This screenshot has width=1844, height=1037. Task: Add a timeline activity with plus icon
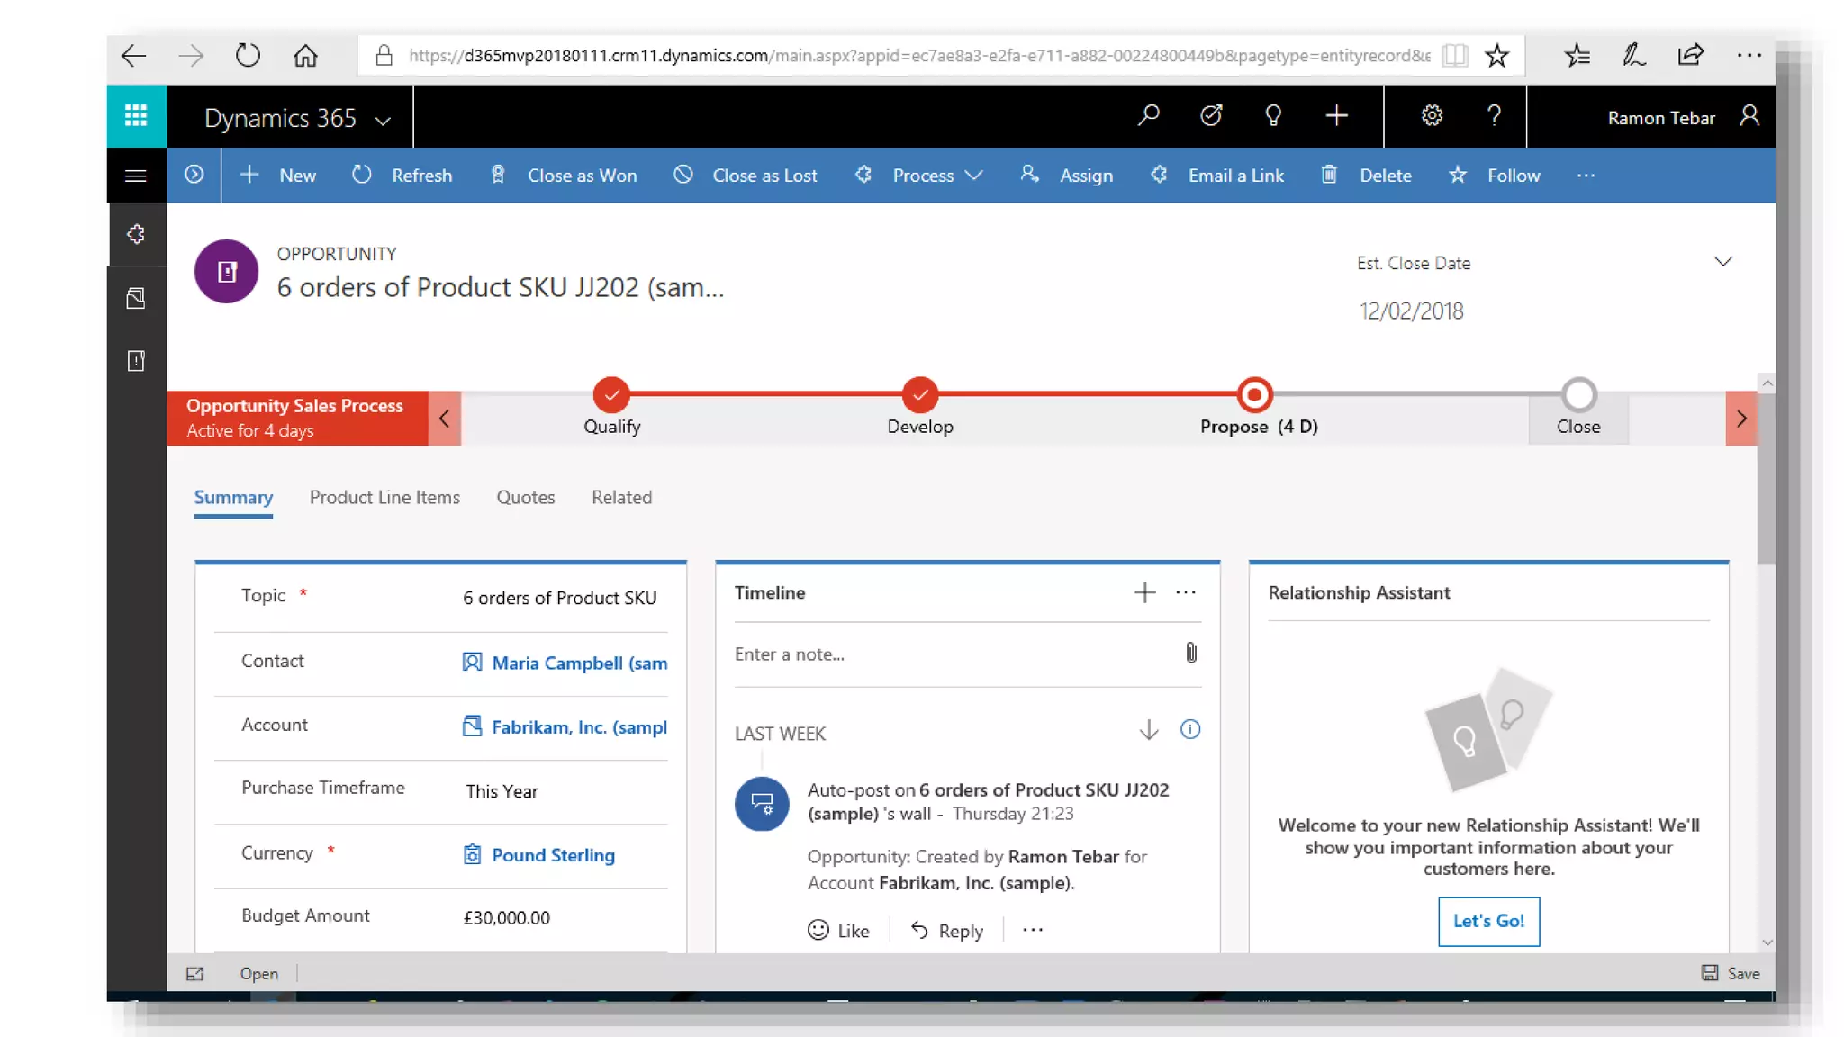1144,592
